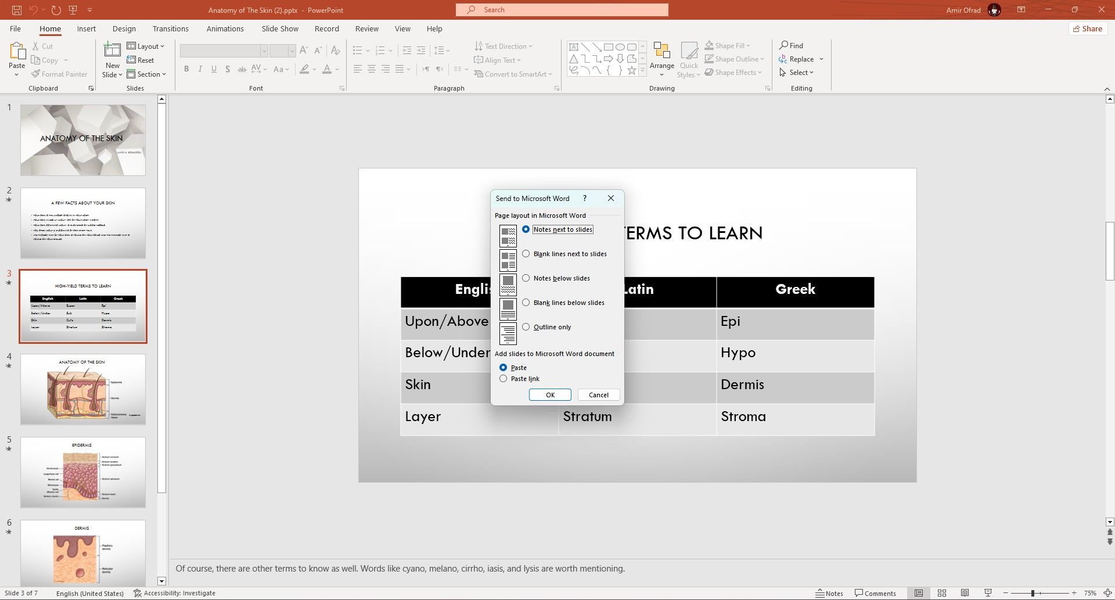Toggle bold formatting
Screen dimensions: 1115x600
(x=186, y=69)
